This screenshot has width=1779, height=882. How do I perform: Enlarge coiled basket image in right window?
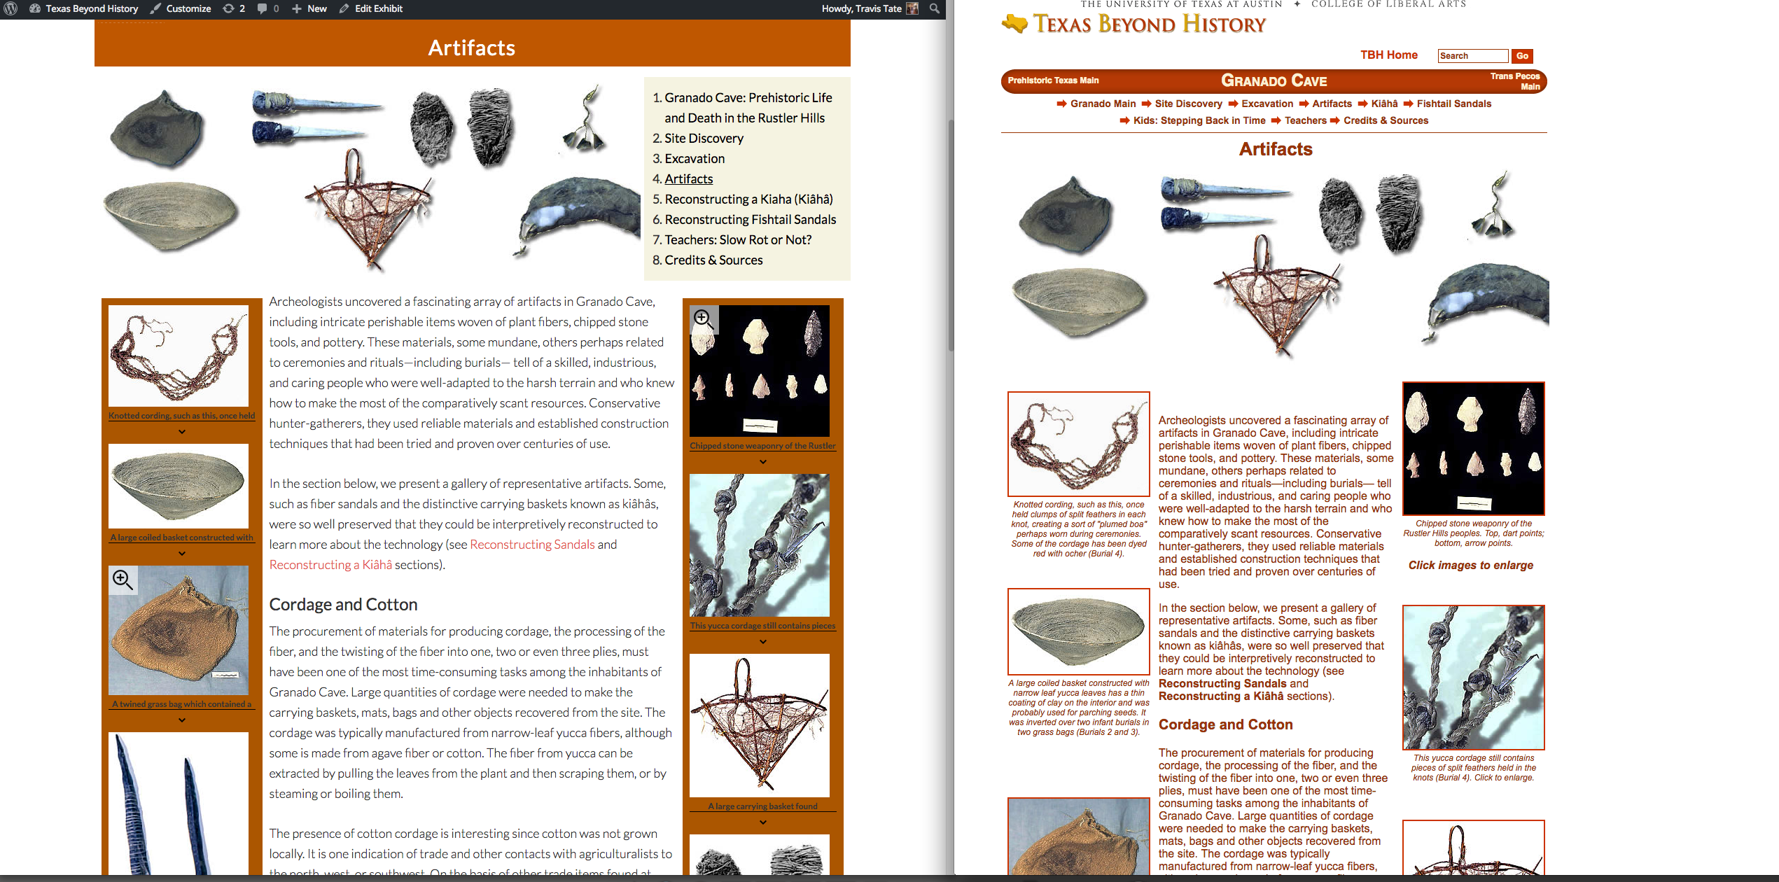1078,631
